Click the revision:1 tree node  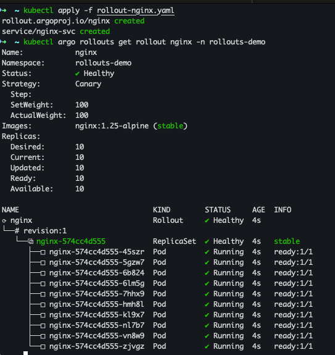45,231
